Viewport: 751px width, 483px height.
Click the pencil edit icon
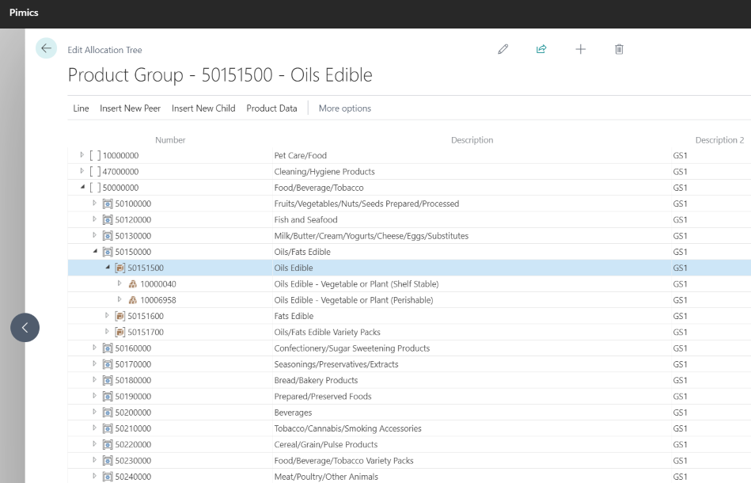click(x=503, y=49)
